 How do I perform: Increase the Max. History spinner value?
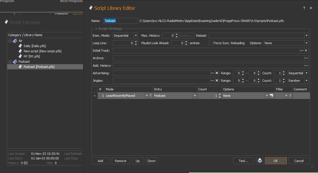pyautogui.click(x=177, y=34)
